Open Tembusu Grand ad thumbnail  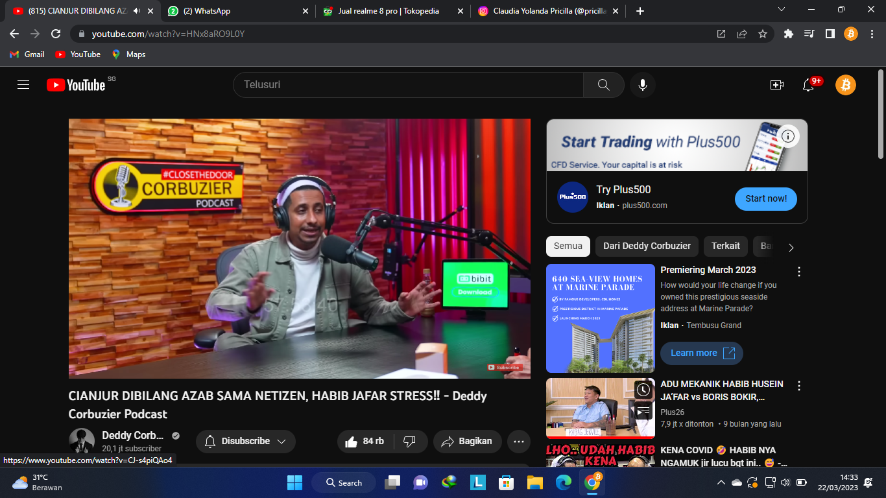[601, 318]
